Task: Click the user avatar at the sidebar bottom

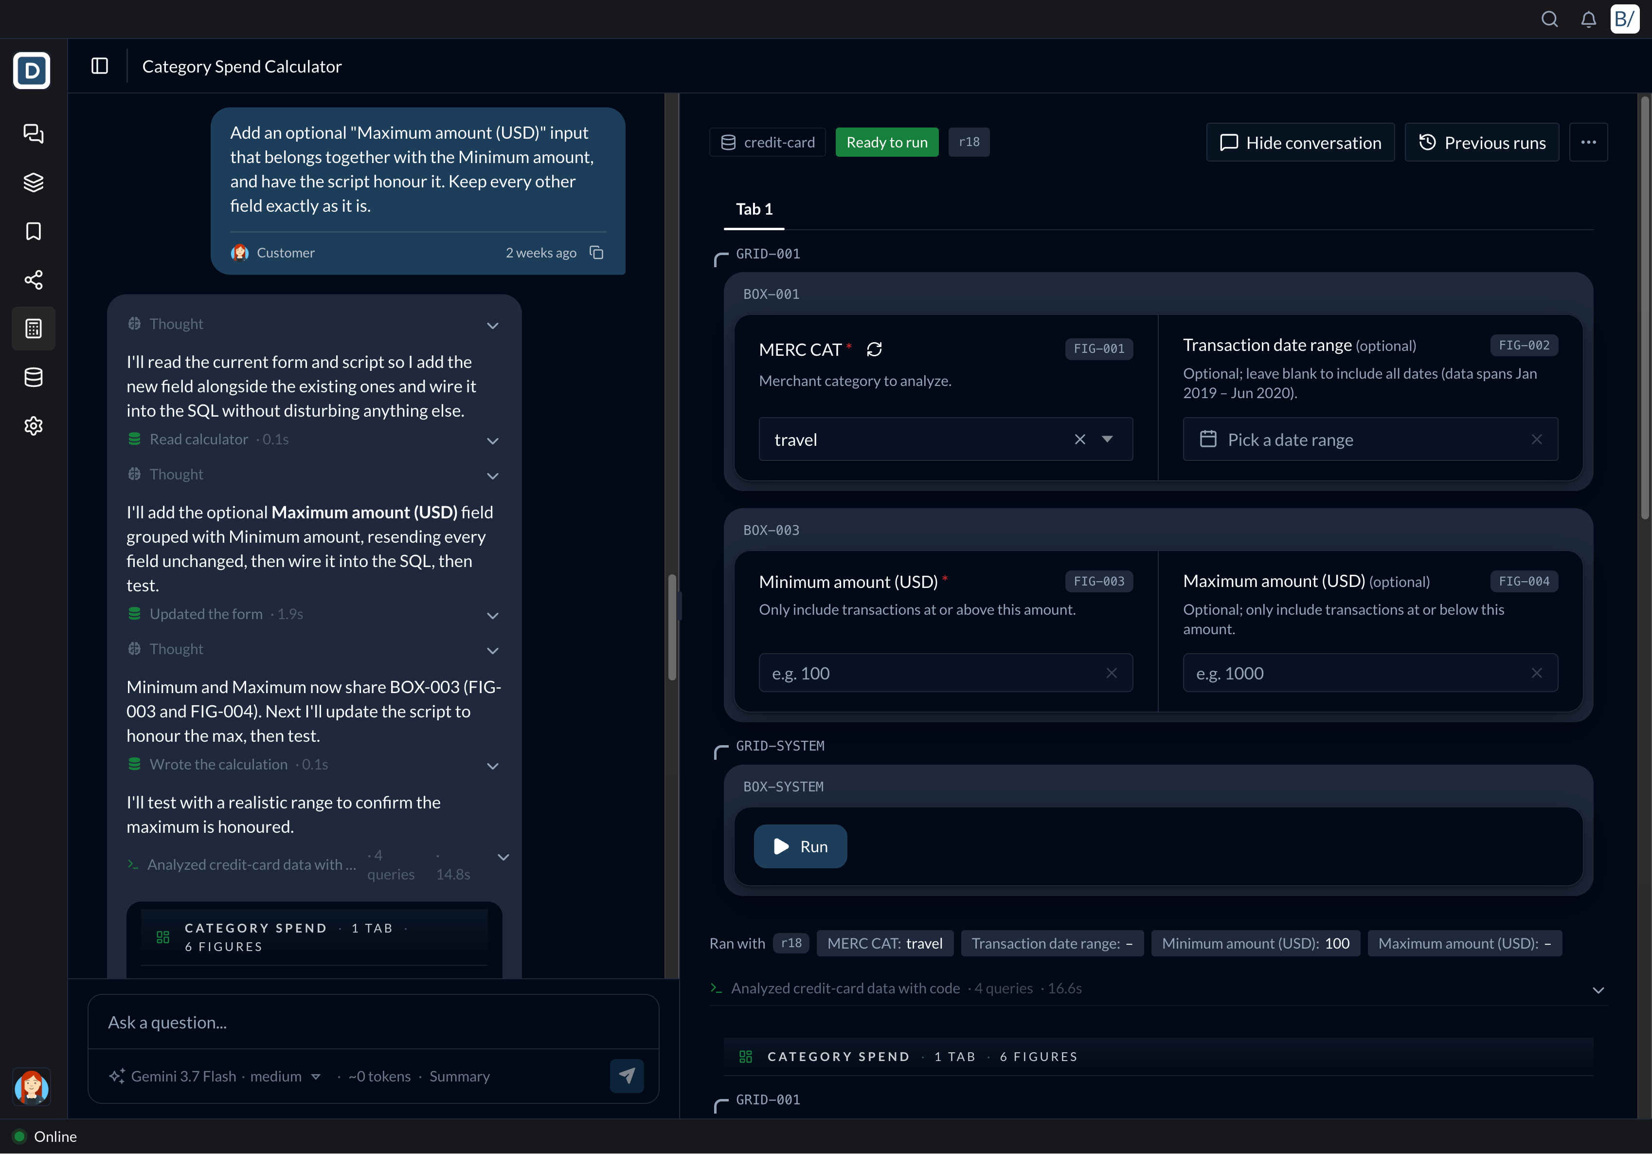Action: [x=32, y=1086]
